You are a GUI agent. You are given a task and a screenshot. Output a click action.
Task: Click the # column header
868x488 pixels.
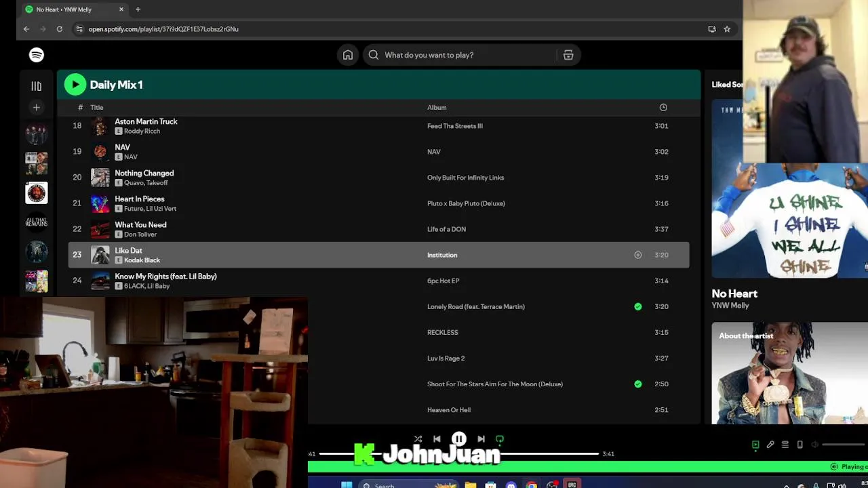click(x=80, y=107)
